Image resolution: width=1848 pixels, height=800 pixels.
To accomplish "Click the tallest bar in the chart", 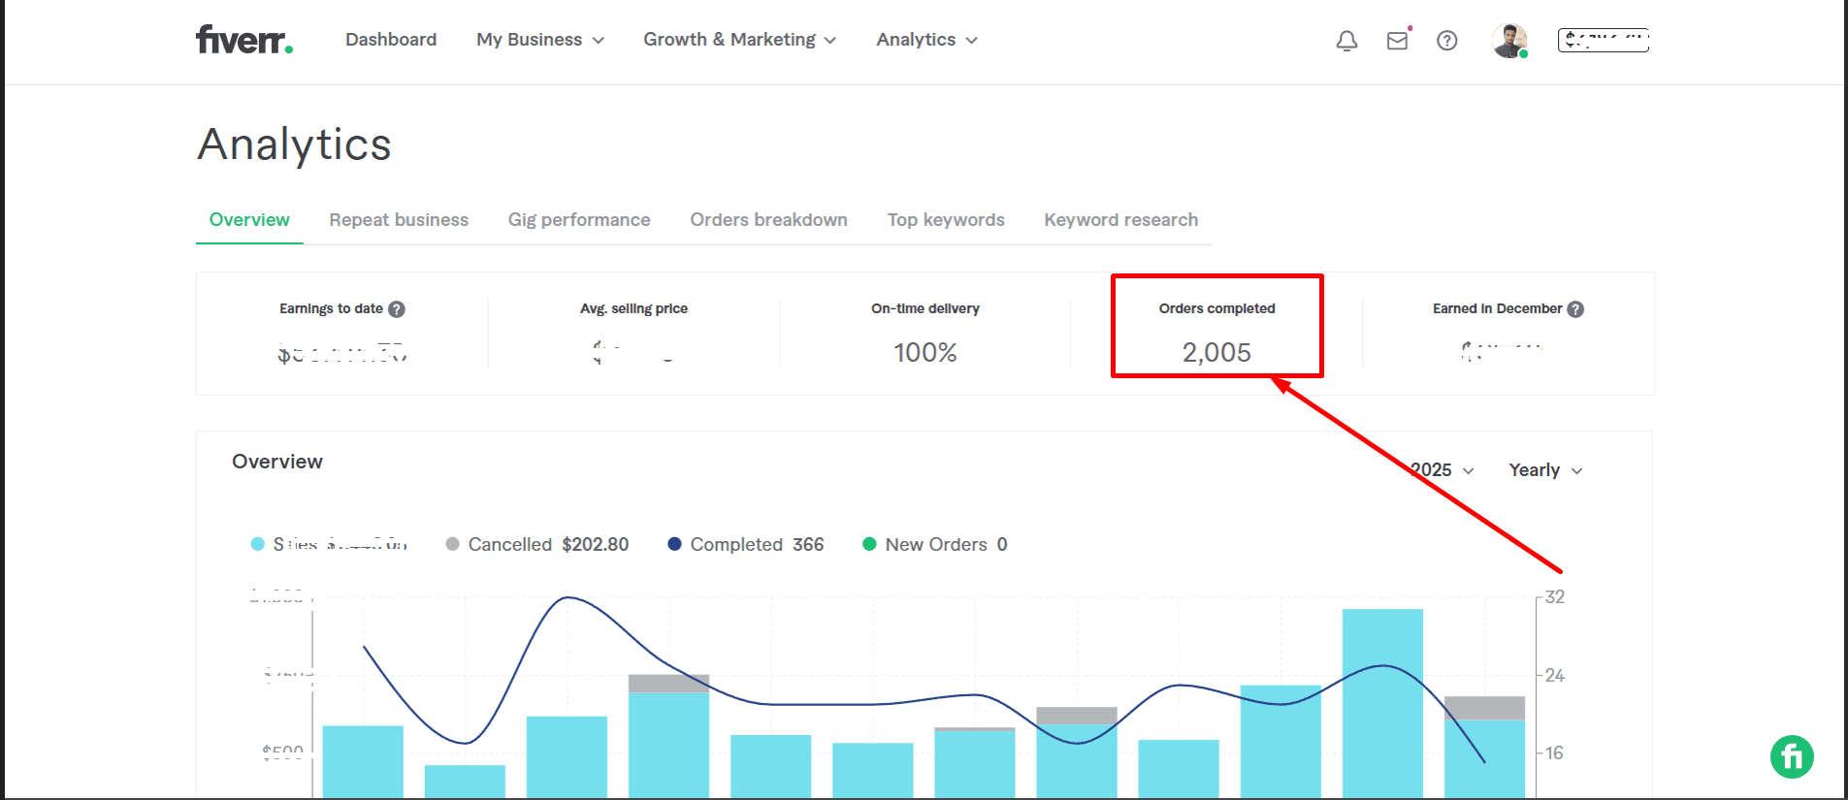I will coord(1382,698).
